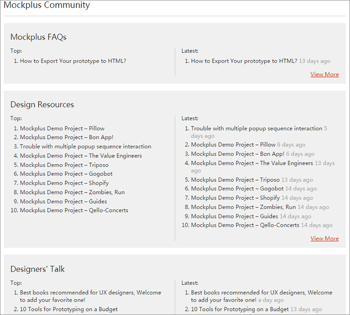Open Latest 10 Tools for Prototyping on Budget
Screen dimensions: 350x315
[239, 309]
